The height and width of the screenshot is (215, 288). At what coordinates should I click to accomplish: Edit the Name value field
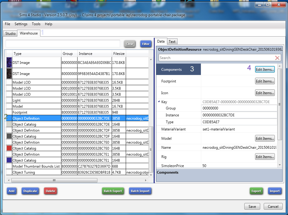[239, 147]
